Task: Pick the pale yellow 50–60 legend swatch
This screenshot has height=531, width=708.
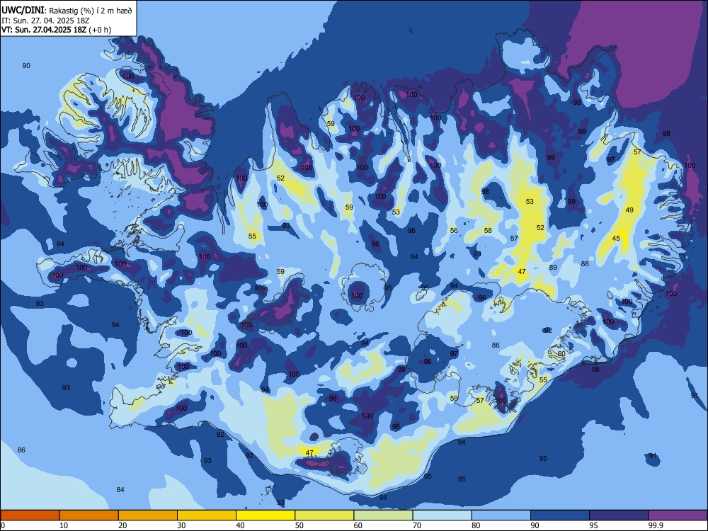Action: pos(324,515)
